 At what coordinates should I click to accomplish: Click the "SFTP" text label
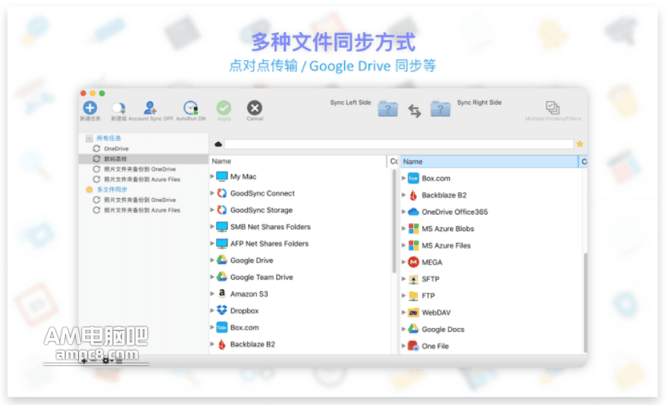coord(430,279)
